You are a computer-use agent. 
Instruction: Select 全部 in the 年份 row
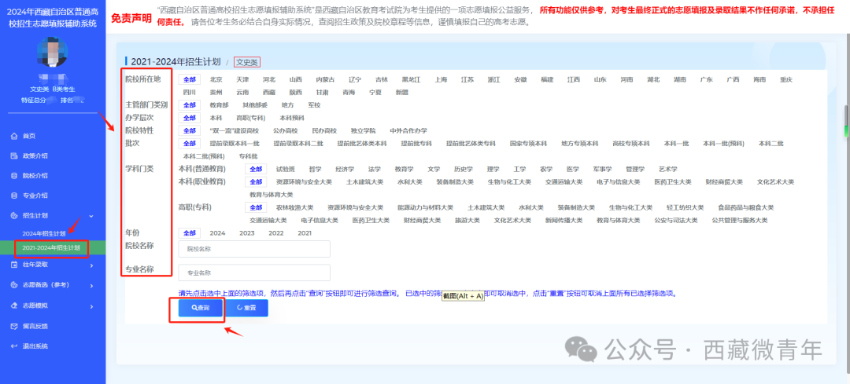click(189, 233)
